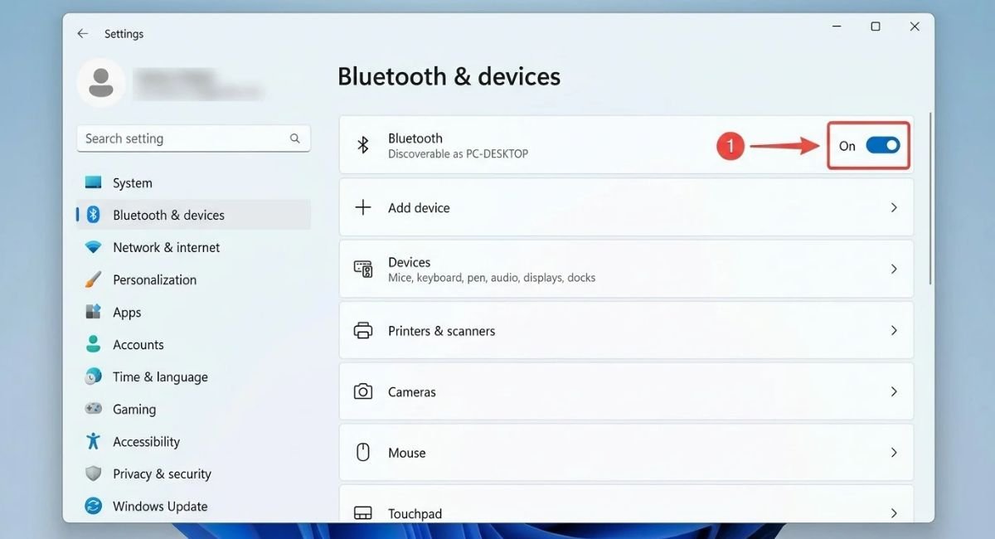Screen dimensions: 995x539
Task: Click the printer icon in Printers row
Action: pyautogui.click(x=363, y=330)
